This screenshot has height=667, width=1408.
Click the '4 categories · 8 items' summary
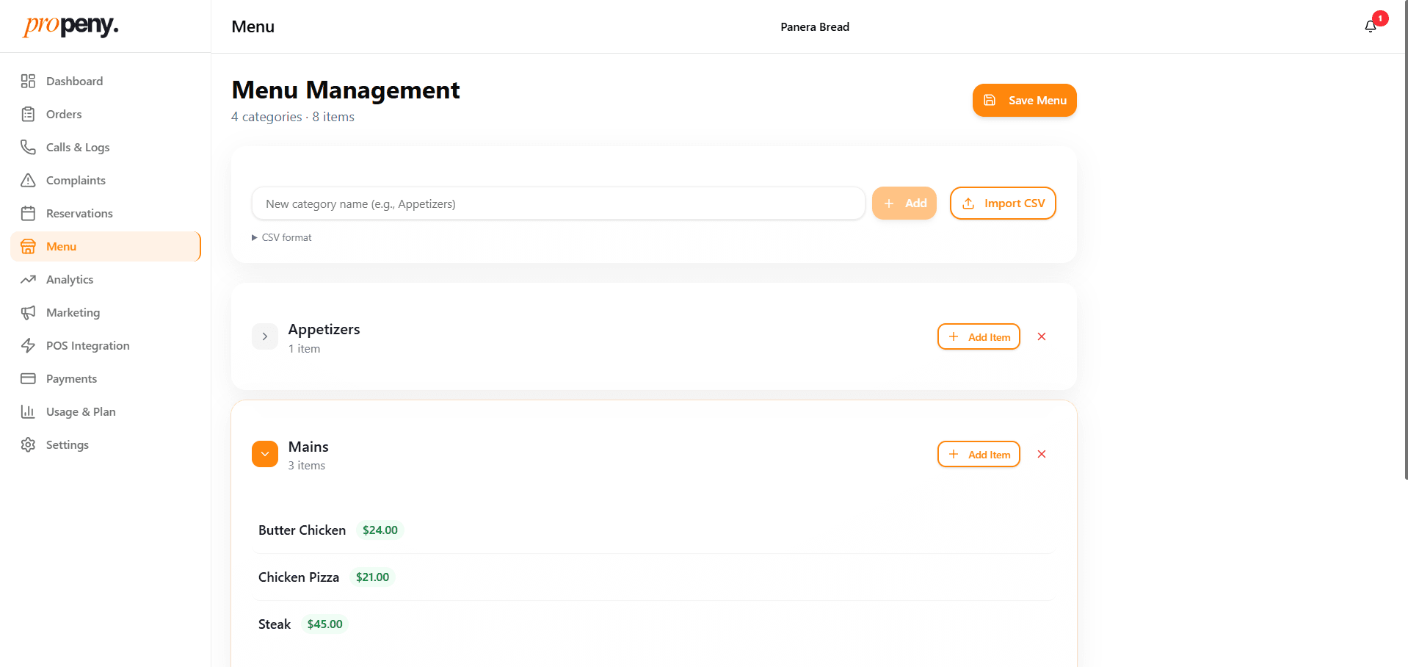point(293,117)
